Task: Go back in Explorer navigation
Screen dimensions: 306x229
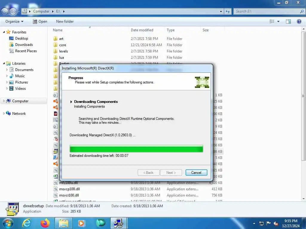Action: point(5,11)
